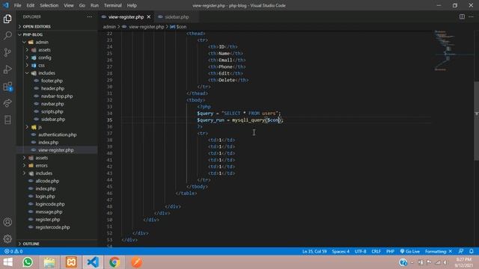Open Google Chrome from the taskbar
The height and width of the screenshot is (269, 479).
click(115, 262)
